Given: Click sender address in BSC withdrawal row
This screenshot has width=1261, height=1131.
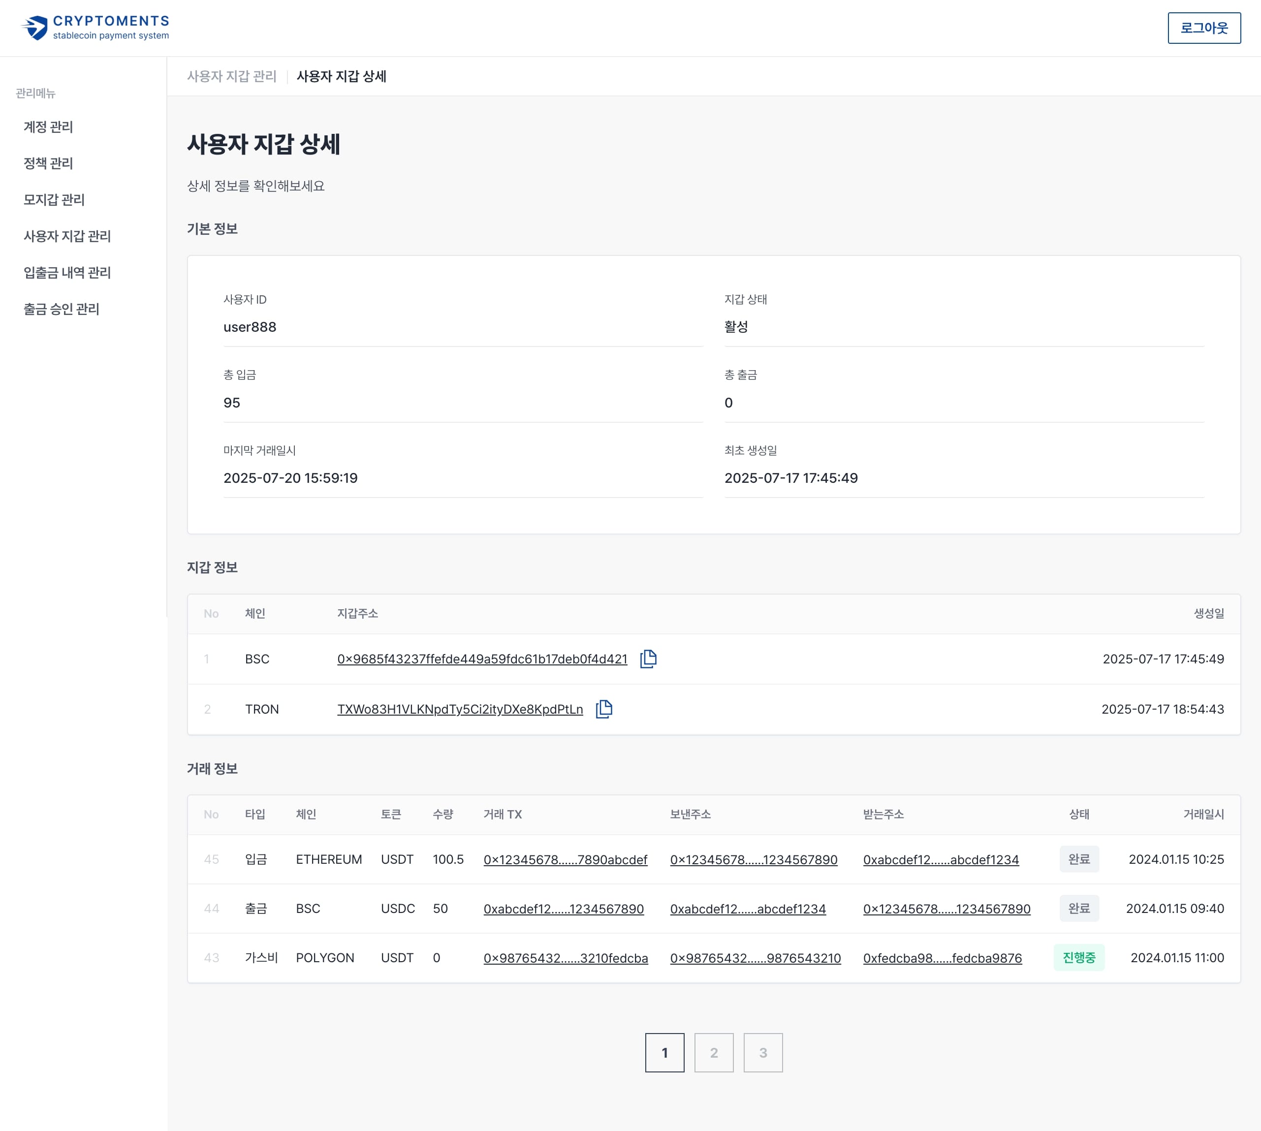Looking at the screenshot, I should coord(748,909).
